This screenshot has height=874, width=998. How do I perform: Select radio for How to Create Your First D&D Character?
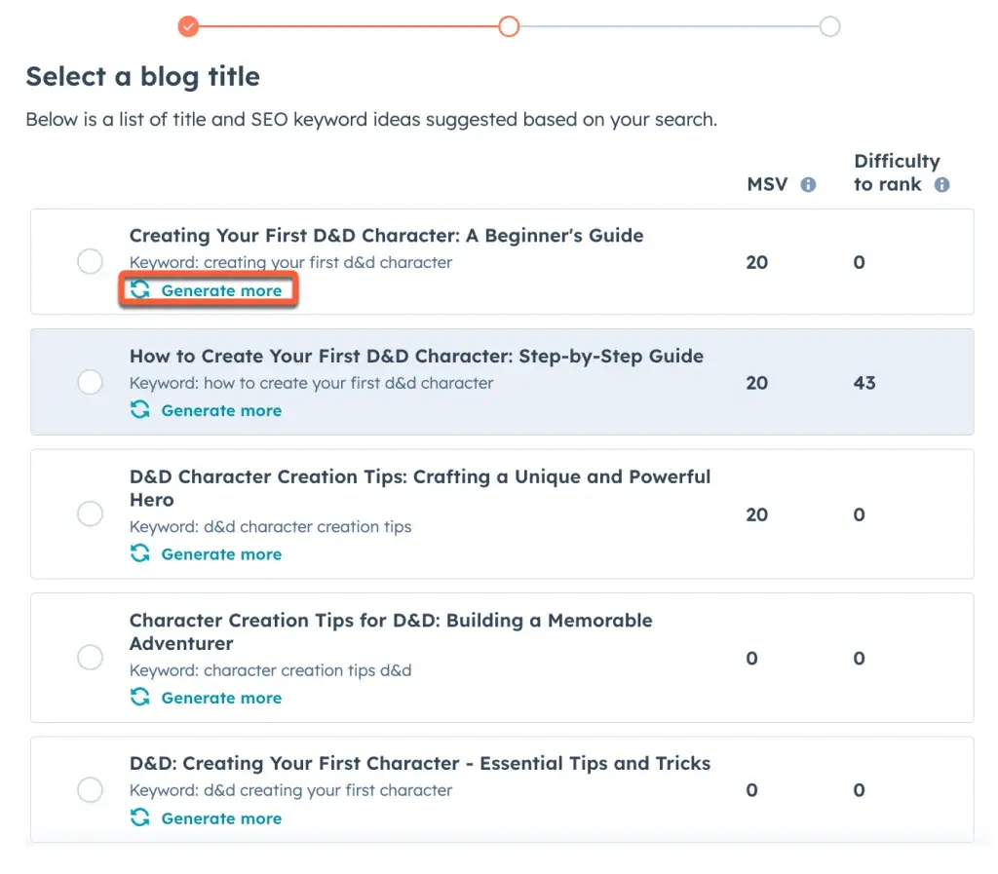[x=90, y=382]
